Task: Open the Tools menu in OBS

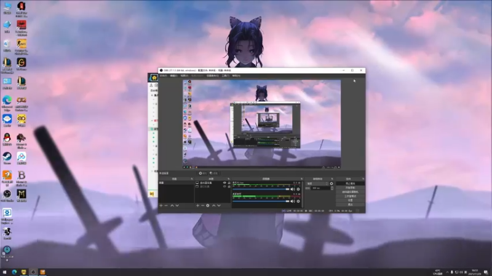Action: click(225, 75)
